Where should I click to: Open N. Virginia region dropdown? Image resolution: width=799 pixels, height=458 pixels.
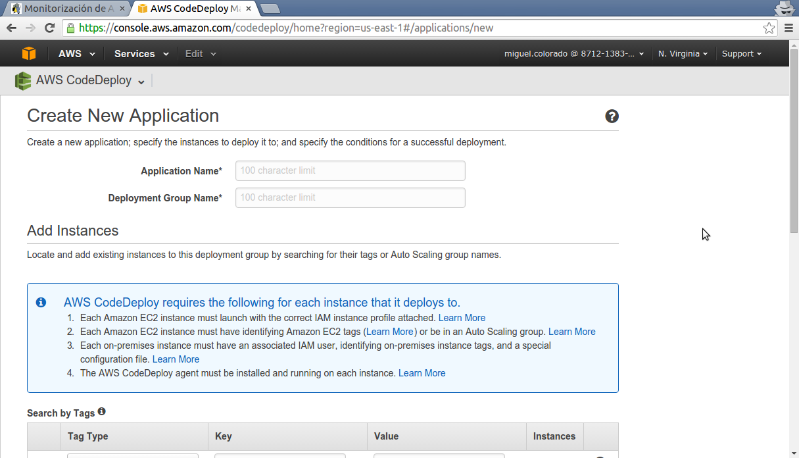click(x=683, y=54)
